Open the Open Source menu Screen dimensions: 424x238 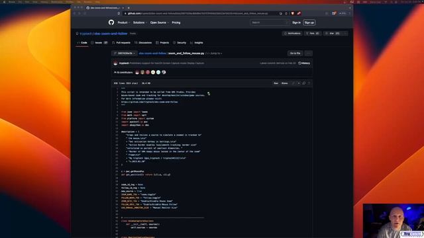[160, 22]
